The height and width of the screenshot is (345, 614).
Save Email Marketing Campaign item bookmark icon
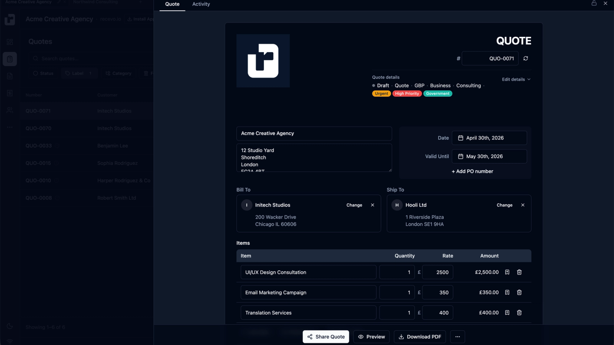tap(507, 292)
